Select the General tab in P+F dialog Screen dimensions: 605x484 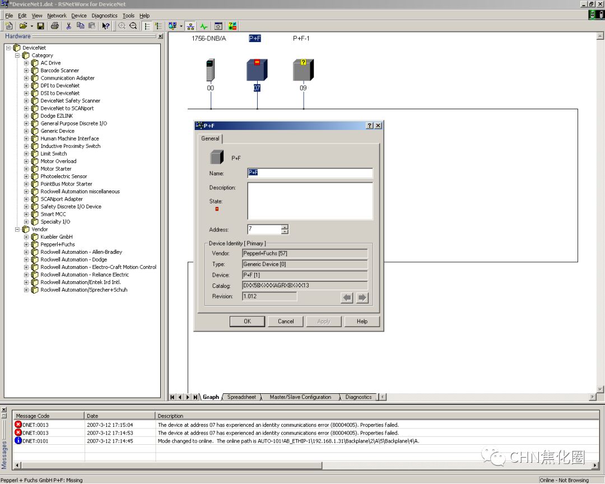tap(210, 138)
